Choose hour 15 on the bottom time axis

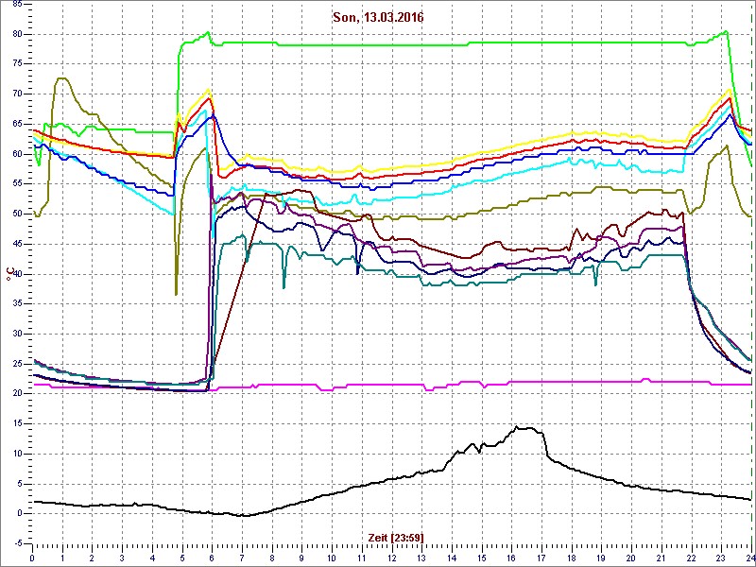(x=481, y=558)
